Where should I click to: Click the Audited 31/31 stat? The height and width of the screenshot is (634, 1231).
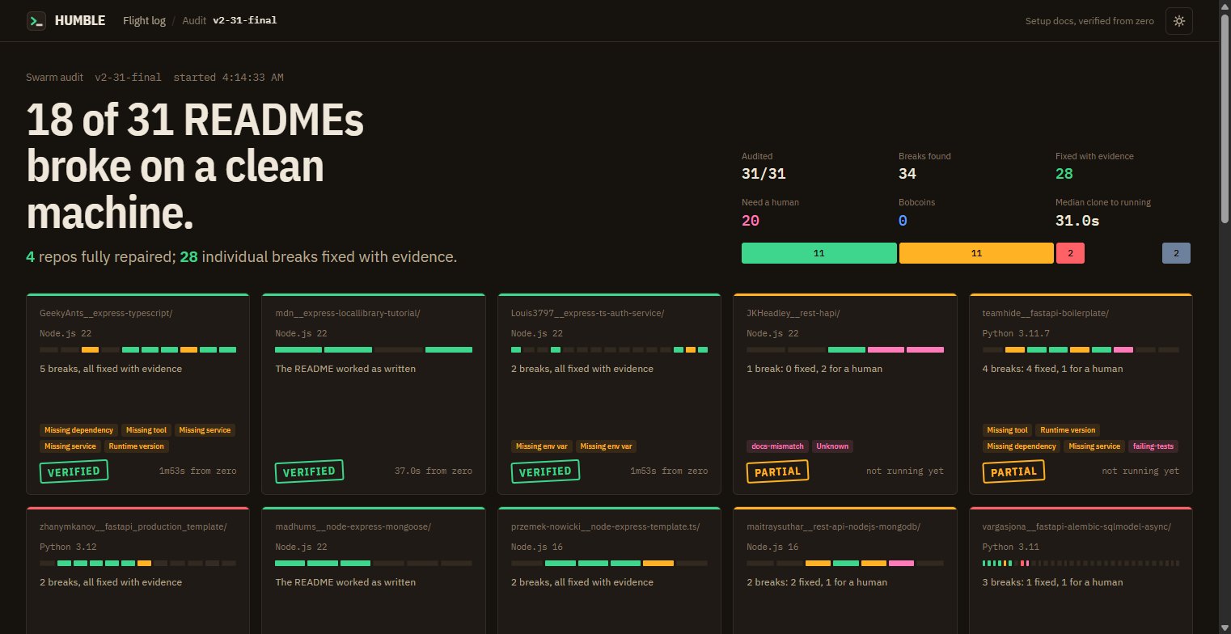(764, 166)
